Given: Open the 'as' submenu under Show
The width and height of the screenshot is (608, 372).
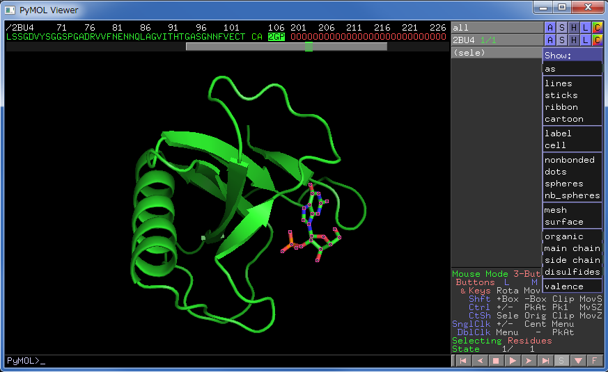Looking at the screenshot, I should pos(571,69).
